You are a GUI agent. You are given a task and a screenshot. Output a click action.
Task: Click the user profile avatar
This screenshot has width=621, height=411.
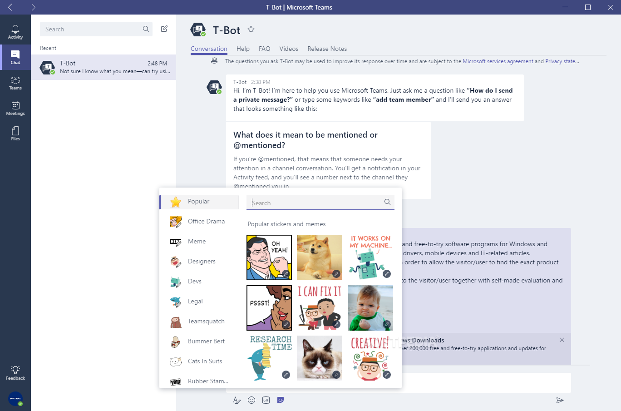[15, 398]
